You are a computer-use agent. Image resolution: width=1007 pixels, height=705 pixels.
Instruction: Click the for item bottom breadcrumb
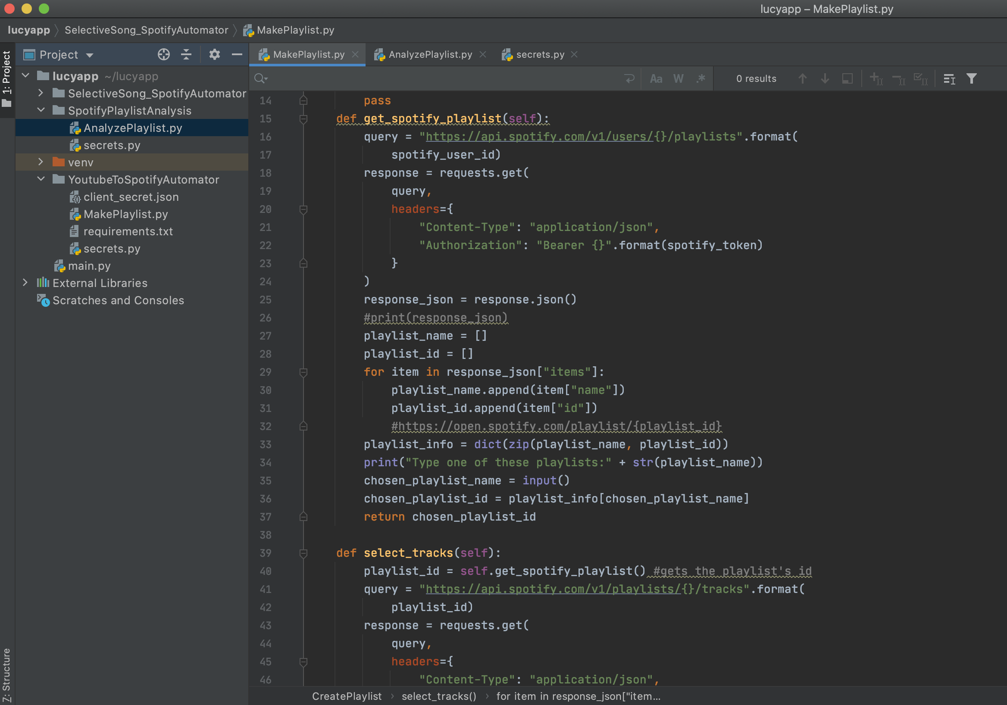click(x=578, y=696)
